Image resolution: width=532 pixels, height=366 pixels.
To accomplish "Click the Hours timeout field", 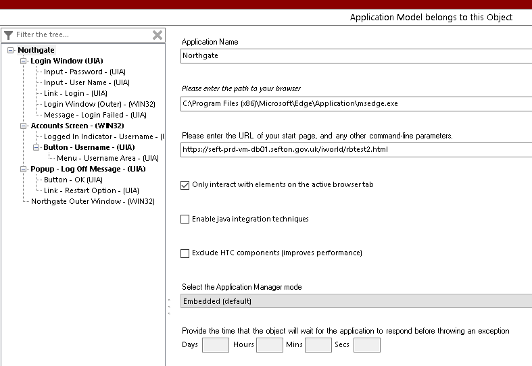I will 269,345.
